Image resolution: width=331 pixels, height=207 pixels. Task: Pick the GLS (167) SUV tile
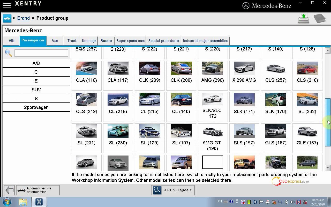tap(276, 138)
